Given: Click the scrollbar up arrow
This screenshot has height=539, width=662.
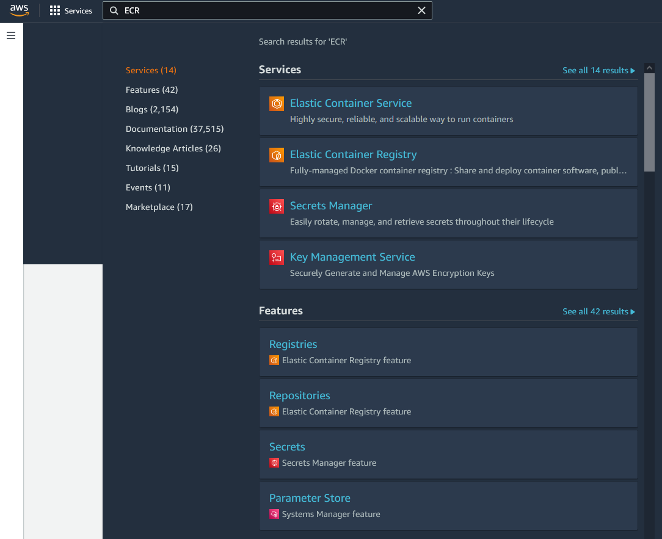Looking at the screenshot, I should (x=649, y=68).
